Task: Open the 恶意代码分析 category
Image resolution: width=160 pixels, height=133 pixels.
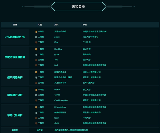Action: pyautogui.click(x=15, y=115)
